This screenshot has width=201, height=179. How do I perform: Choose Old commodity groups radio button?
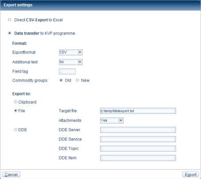click(x=61, y=80)
